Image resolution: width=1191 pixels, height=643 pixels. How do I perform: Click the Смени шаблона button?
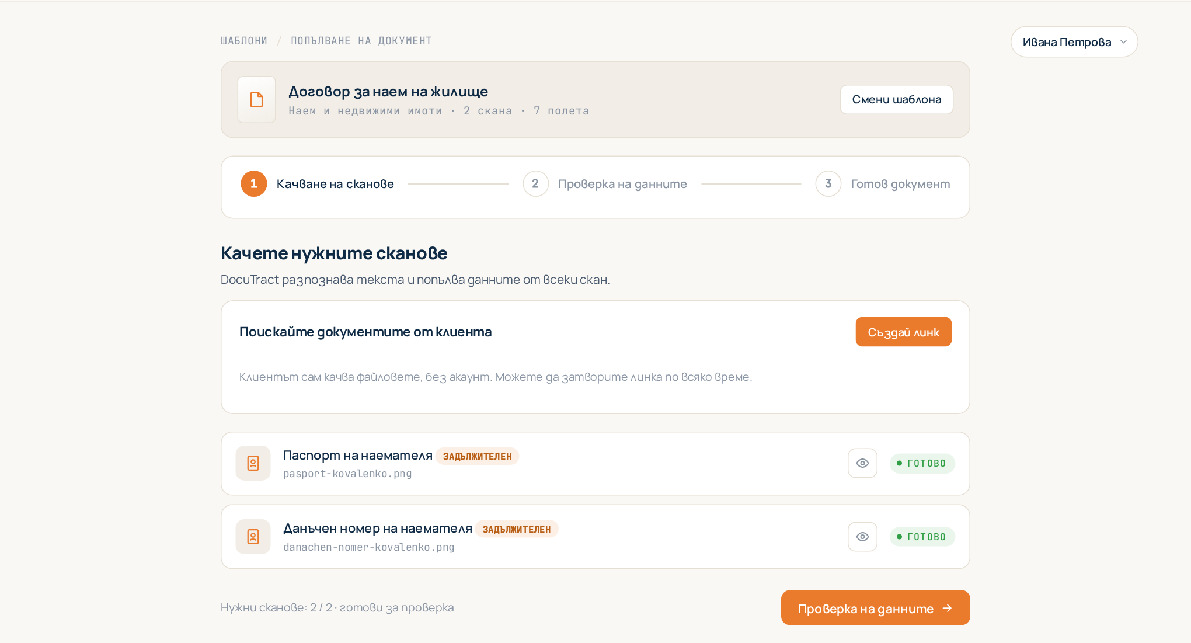(x=897, y=99)
